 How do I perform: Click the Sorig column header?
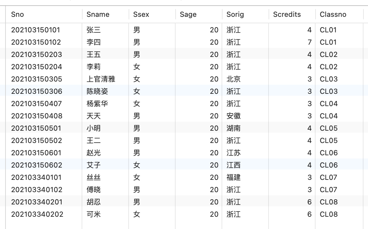pos(235,15)
